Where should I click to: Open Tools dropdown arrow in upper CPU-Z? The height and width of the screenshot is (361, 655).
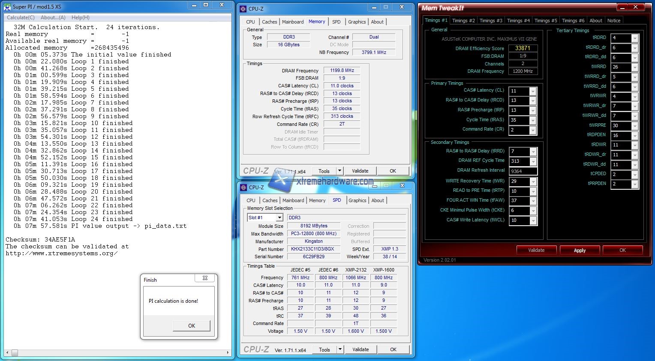[340, 171]
